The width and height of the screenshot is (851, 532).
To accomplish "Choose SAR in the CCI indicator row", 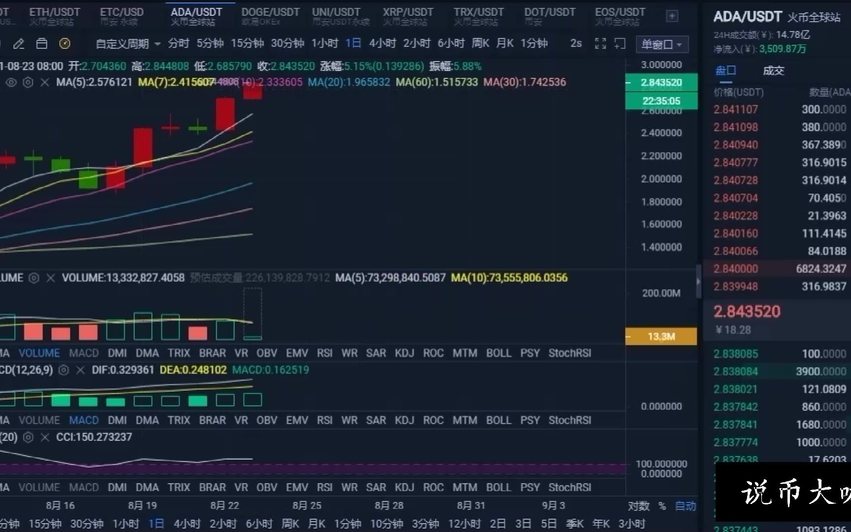I will [x=376, y=487].
